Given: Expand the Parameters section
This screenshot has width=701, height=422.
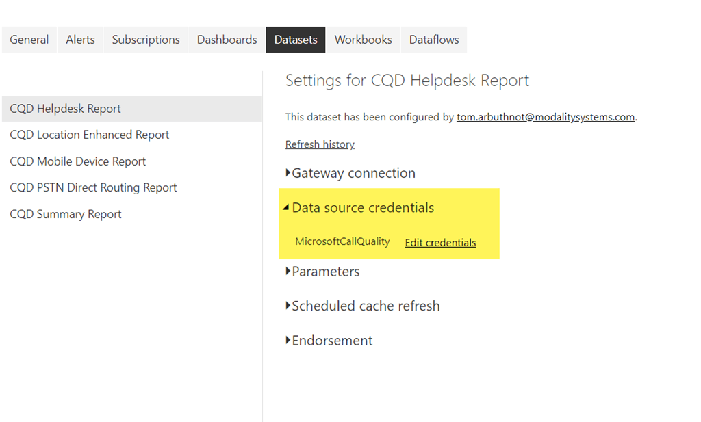Looking at the screenshot, I should (x=324, y=272).
